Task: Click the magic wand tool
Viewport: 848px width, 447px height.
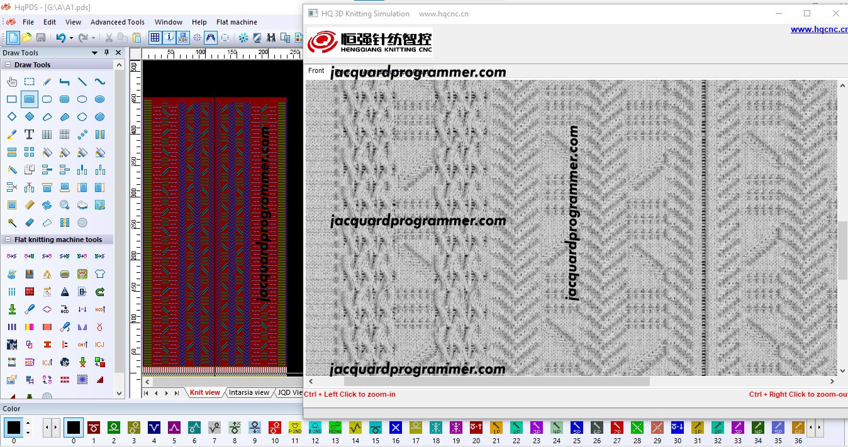Action: [x=12, y=223]
